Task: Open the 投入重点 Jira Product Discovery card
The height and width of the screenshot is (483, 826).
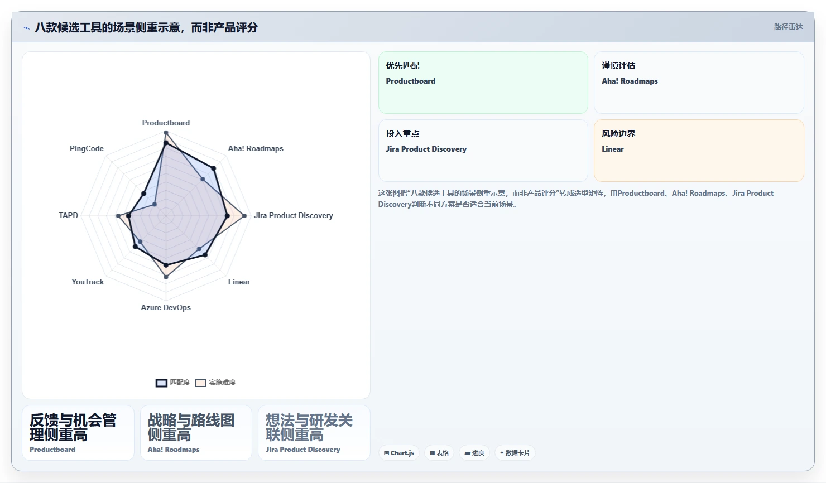Action: click(483, 151)
